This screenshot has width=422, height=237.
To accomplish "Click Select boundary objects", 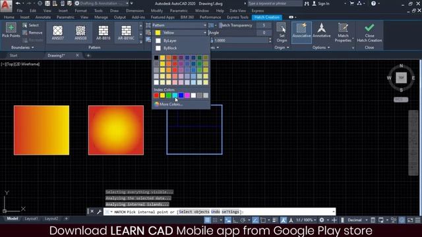I will pyautogui.click(x=31, y=25).
